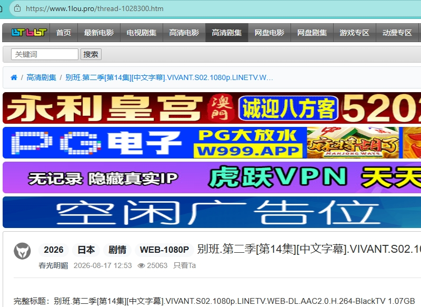Select the 2026 year tag
This screenshot has width=421, height=307.
[x=54, y=250]
